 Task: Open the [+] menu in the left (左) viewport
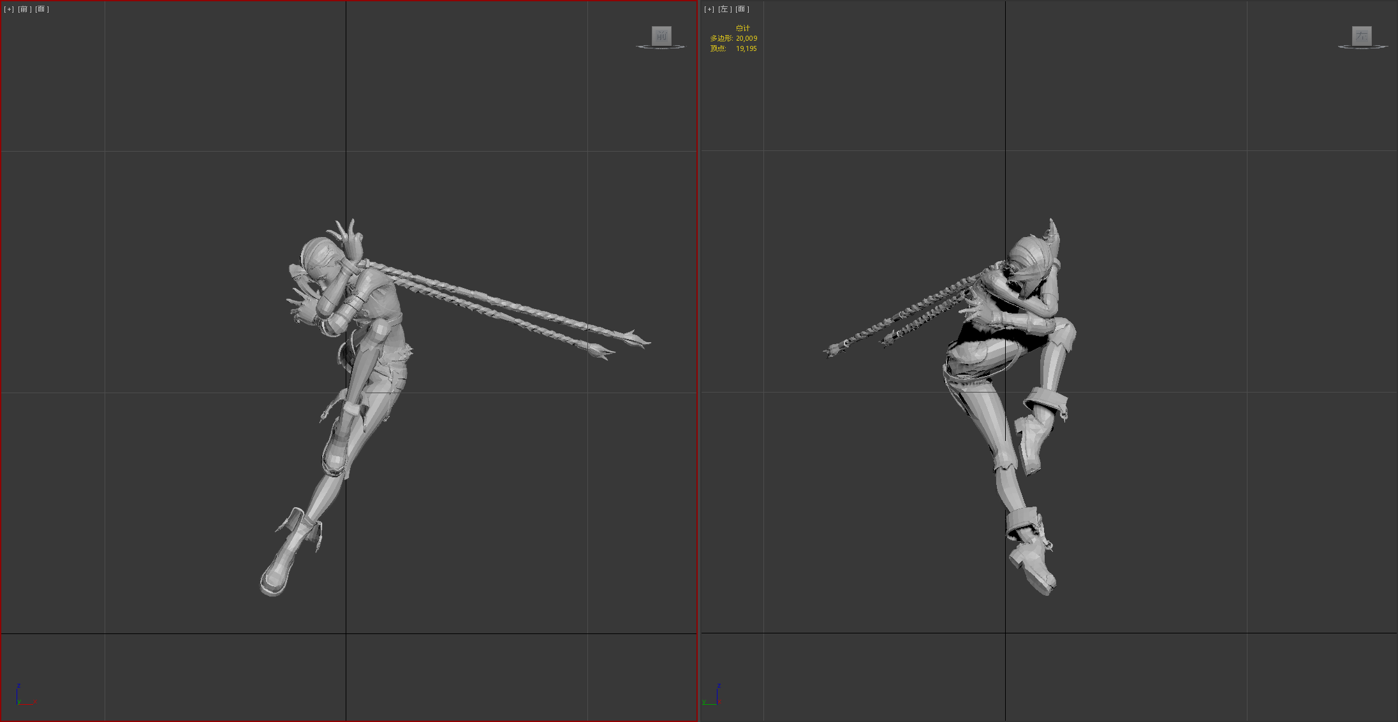coord(709,10)
